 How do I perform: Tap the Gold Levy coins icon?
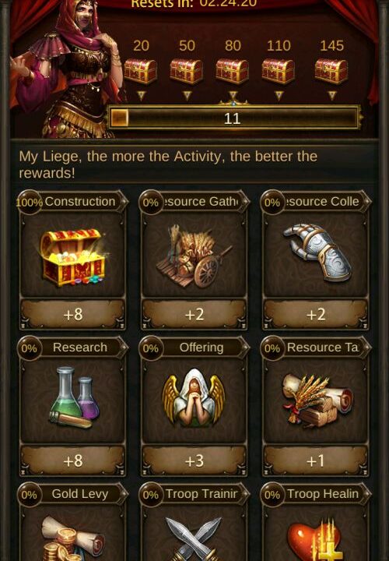(73, 539)
